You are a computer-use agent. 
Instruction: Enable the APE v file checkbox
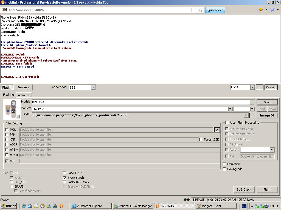point(7,150)
